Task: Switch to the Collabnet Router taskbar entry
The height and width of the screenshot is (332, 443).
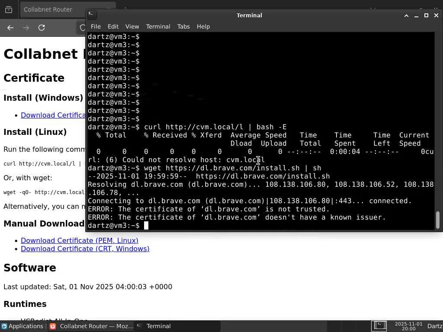Action: point(91,326)
